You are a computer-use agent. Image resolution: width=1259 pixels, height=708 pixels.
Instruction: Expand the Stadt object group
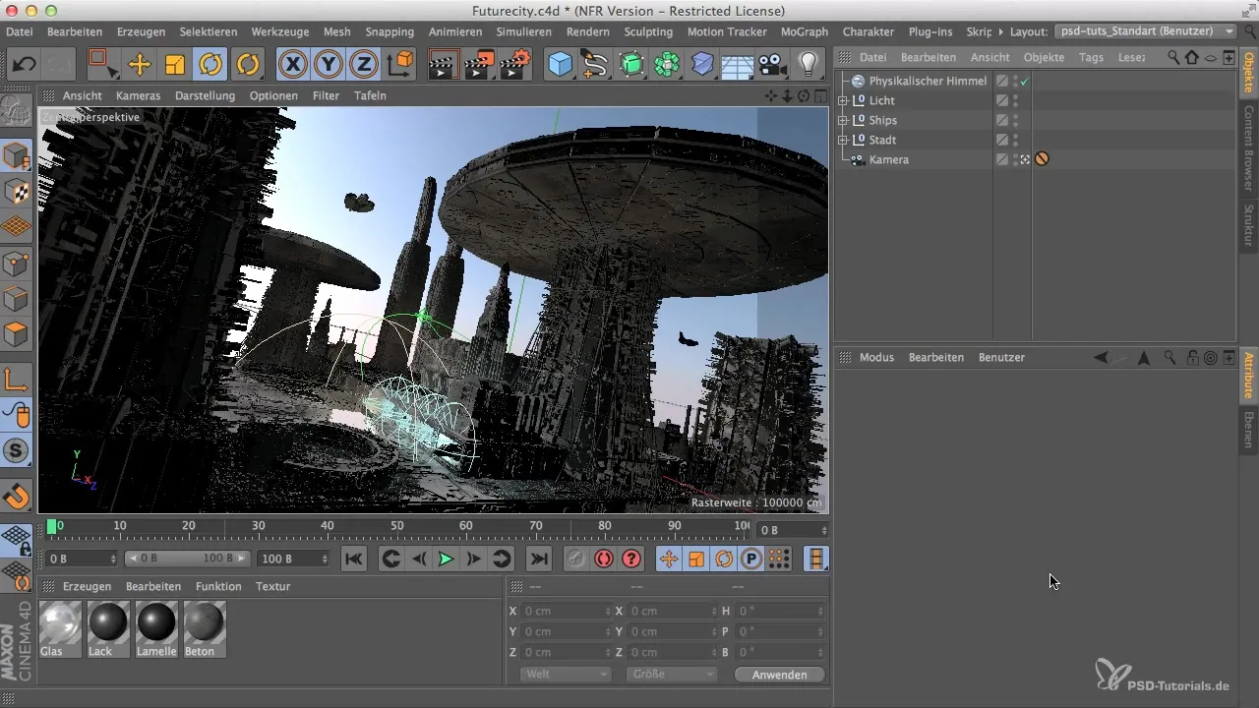coord(842,140)
